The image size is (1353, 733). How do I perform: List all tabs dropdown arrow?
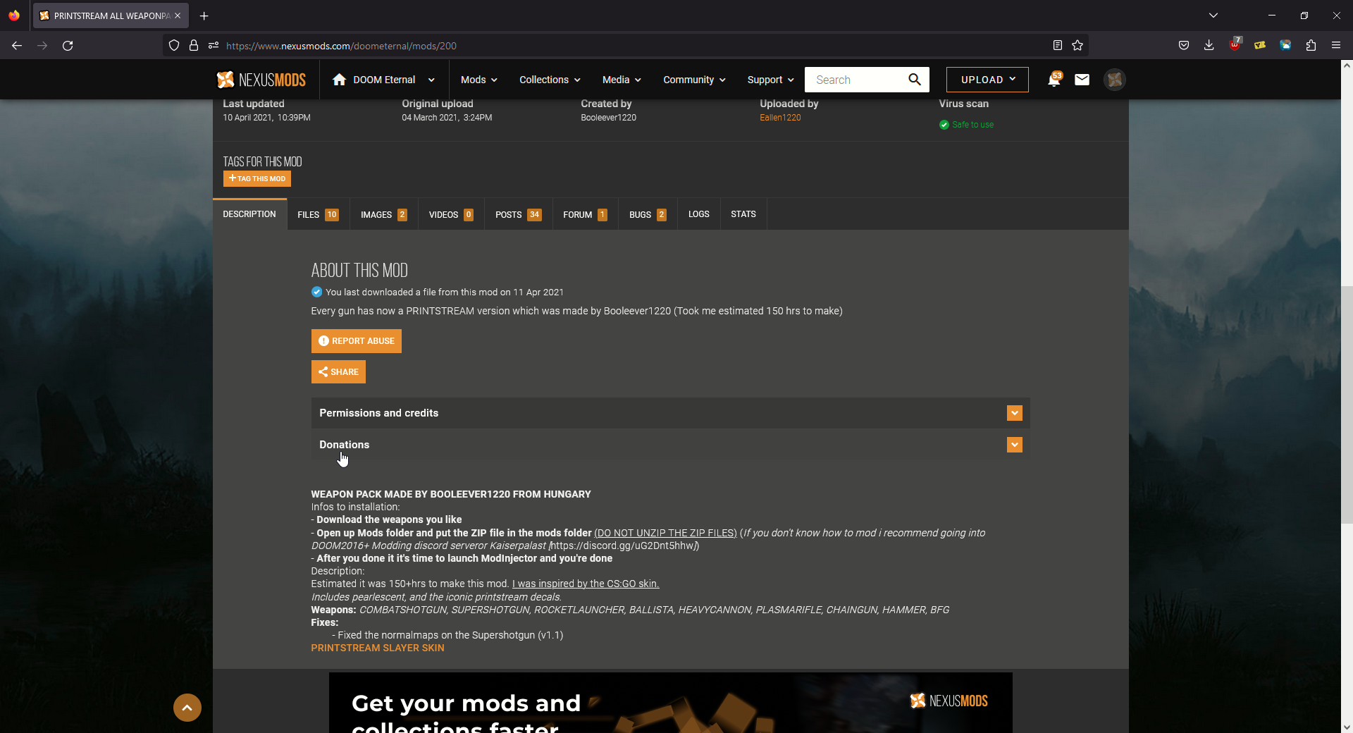(x=1213, y=16)
